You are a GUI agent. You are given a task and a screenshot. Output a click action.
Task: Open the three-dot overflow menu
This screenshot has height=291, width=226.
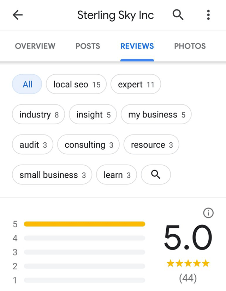tap(208, 15)
